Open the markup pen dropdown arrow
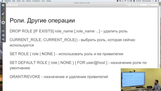The image size is (161, 91). coord(130,5)
